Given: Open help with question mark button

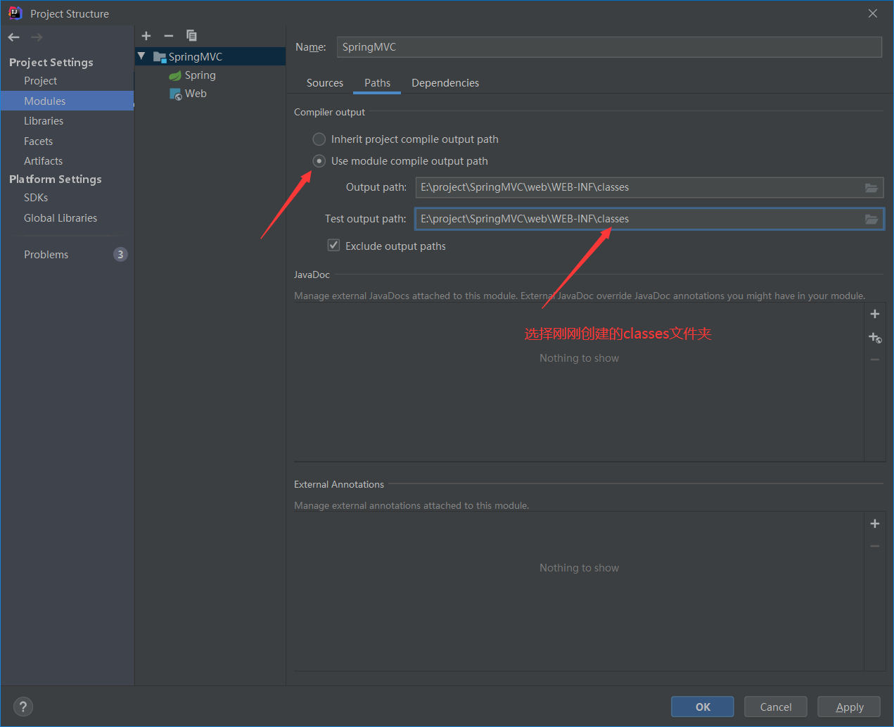Looking at the screenshot, I should [23, 707].
